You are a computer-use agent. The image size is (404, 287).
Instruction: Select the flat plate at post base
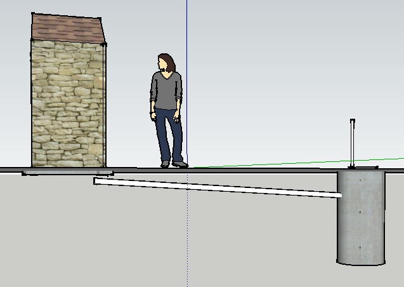[363, 168]
